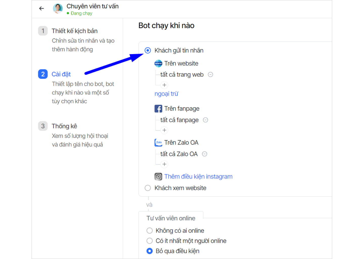Remove the 'tất cả fanpage' condition
Viewport: 364px width, 259px height.
pyautogui.click(x=206, y=120)
